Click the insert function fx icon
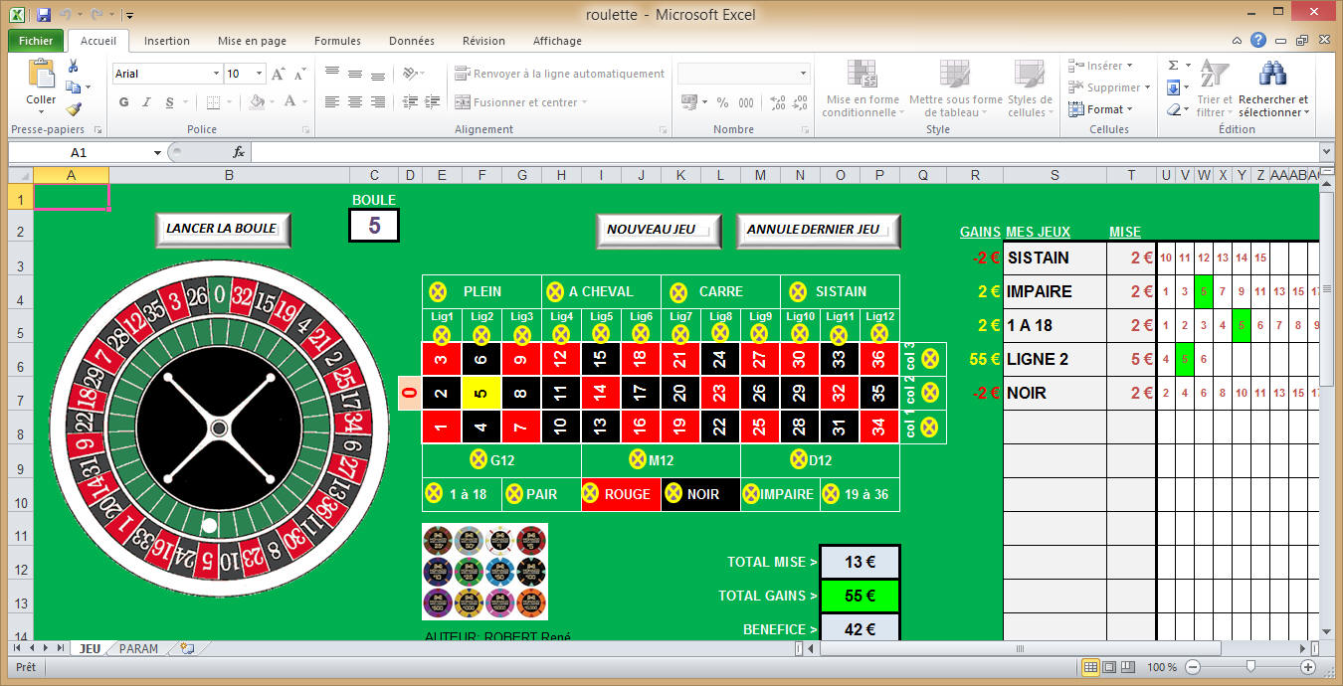This screenshot has height=686, width=1343. coord(239,152)
